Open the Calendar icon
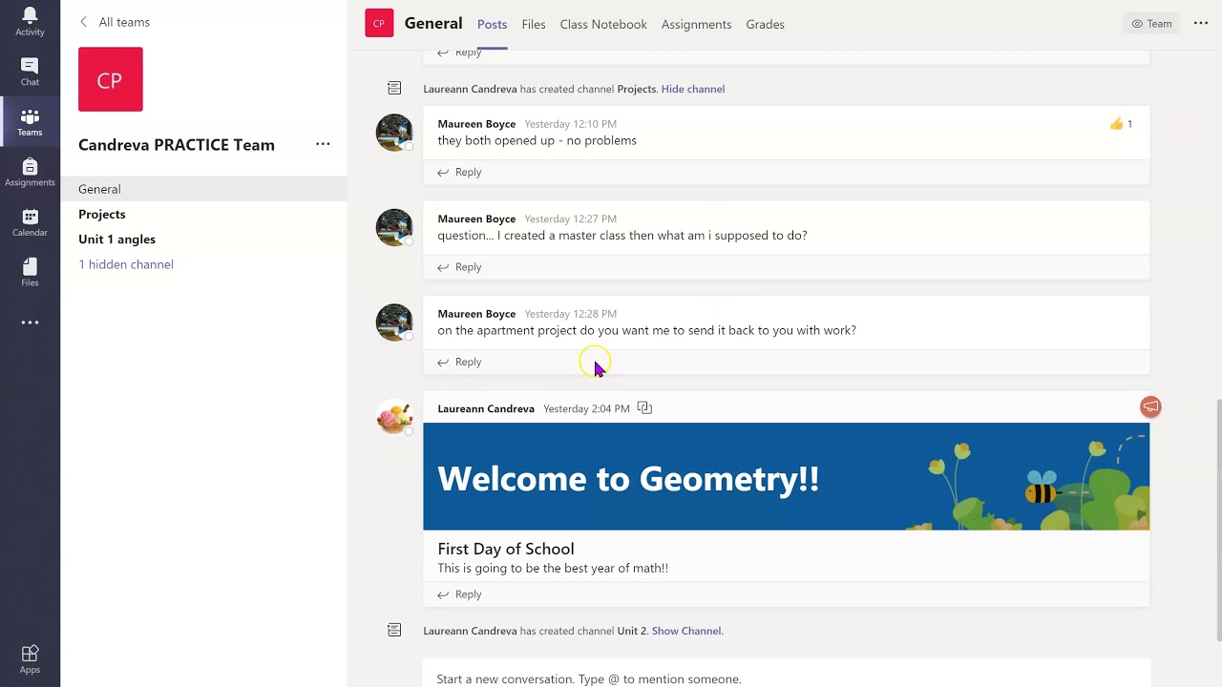The width and height of the screenshot is (1222, 687). 30,222
